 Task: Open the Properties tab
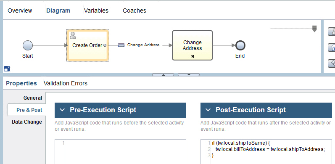point(21,83)
